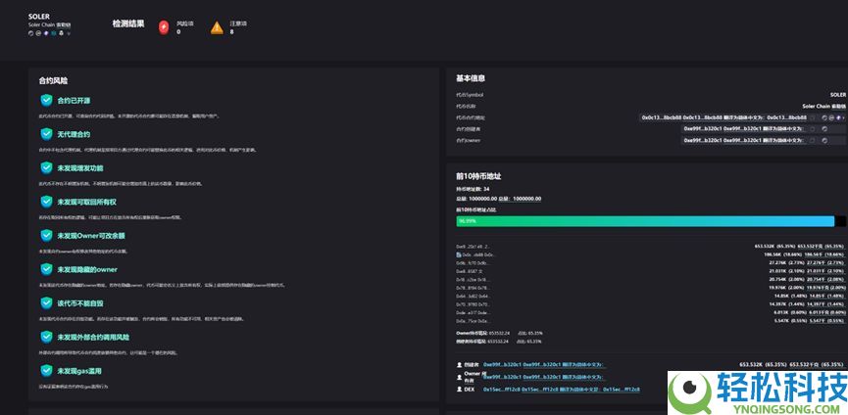The height and width of the screenshot is (415, 848).
Task: Copy the contract creator address
Action: [813, 129]
